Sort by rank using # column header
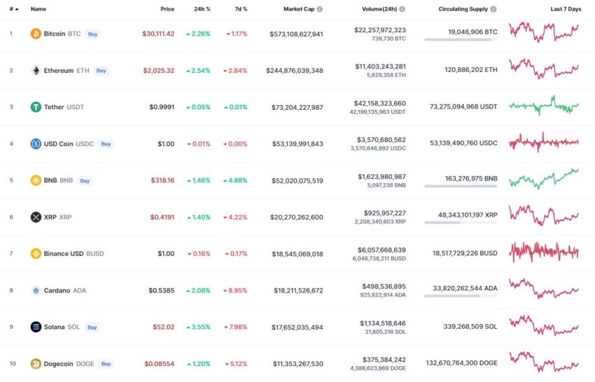Screen dimensions: 595x382 tap(14, 9)
